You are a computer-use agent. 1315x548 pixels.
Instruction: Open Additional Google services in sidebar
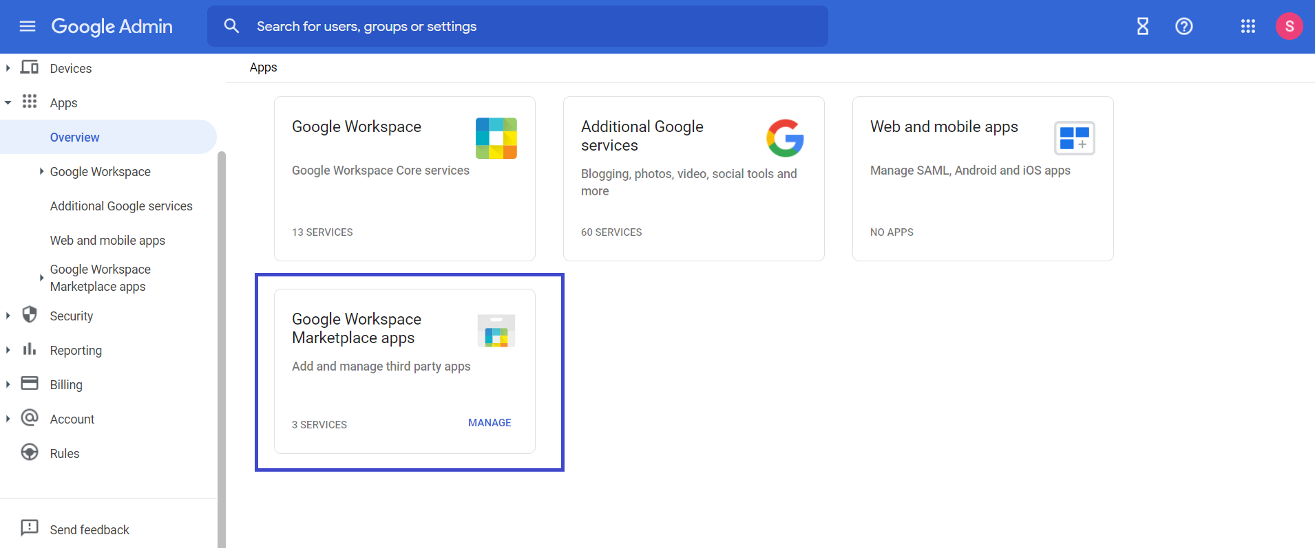[x=121, y=206]
